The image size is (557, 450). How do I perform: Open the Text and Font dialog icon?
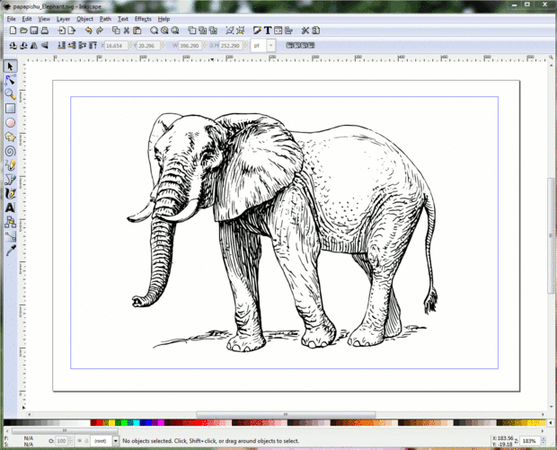pos(268,31)
